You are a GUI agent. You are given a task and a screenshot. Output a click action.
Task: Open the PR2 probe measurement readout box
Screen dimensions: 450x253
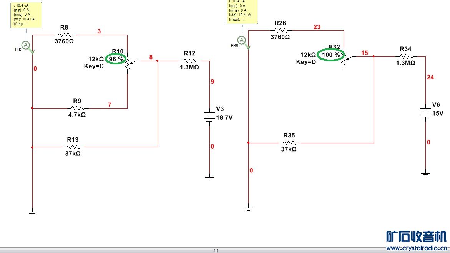point(26,15)
